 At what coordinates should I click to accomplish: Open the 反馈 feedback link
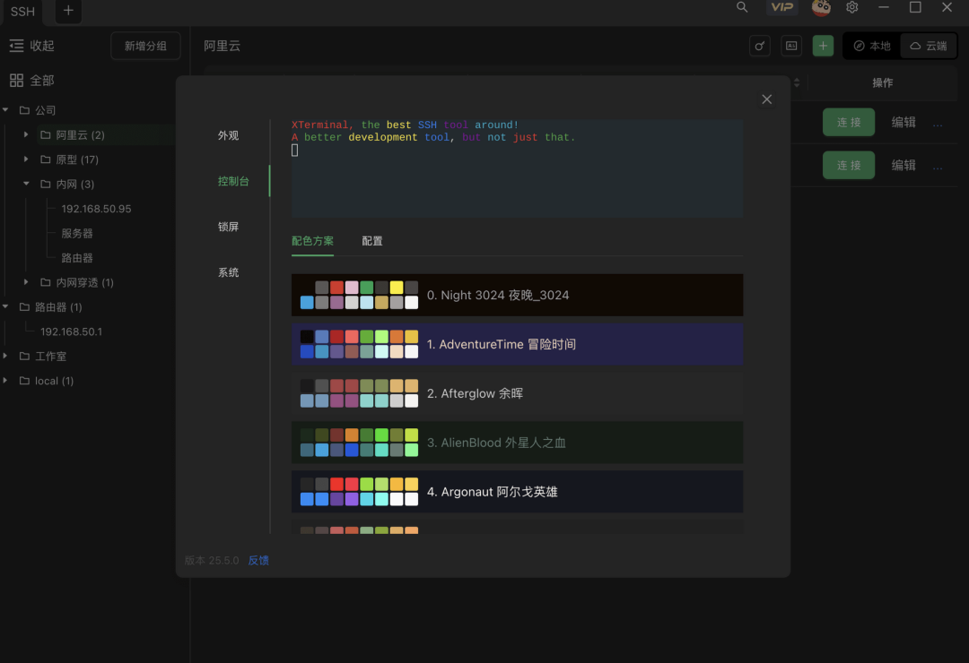click(258, 561)
